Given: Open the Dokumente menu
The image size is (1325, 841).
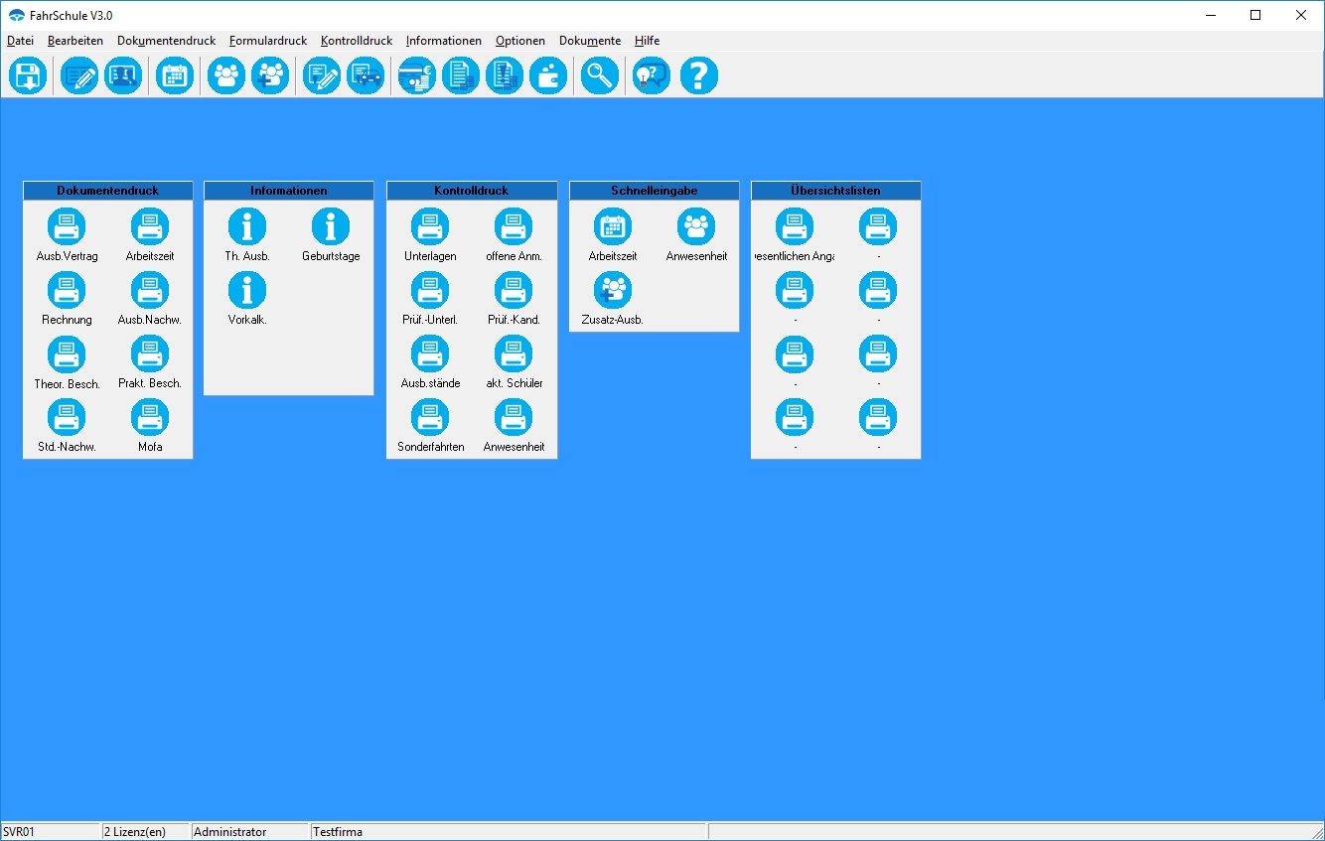Looking at the screenshot, I should coord(590,41).
